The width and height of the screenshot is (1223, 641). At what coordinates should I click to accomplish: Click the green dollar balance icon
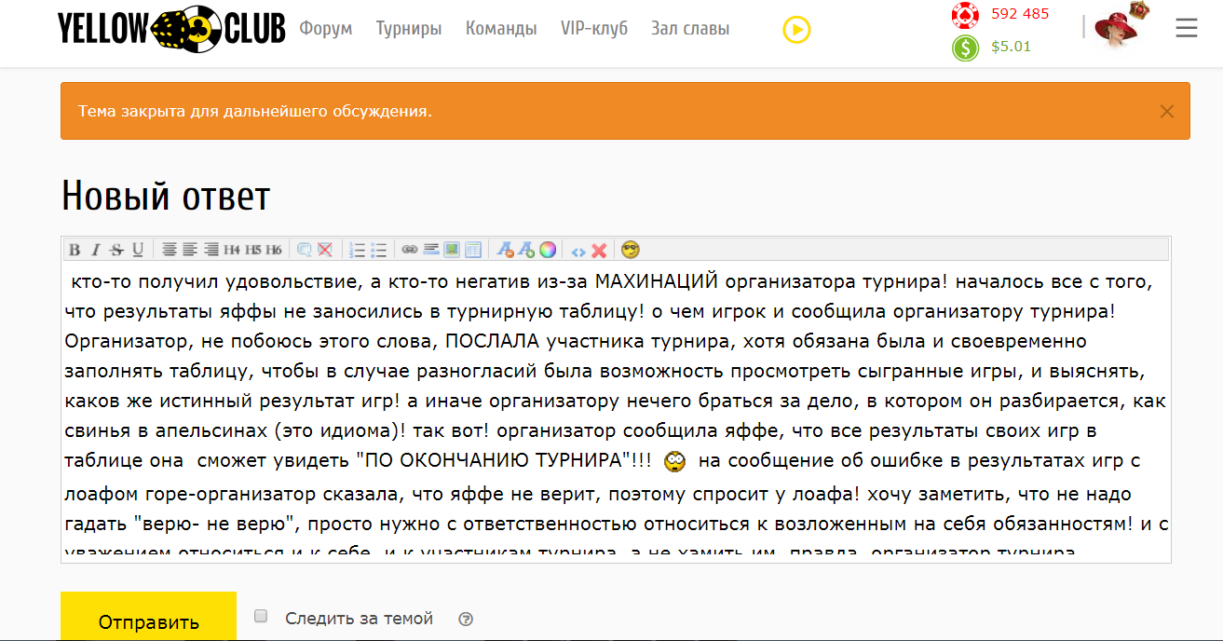pyautogui.click(x=965, y=47)
